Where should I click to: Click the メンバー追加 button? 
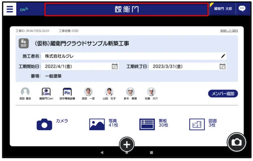coord(223,94)
